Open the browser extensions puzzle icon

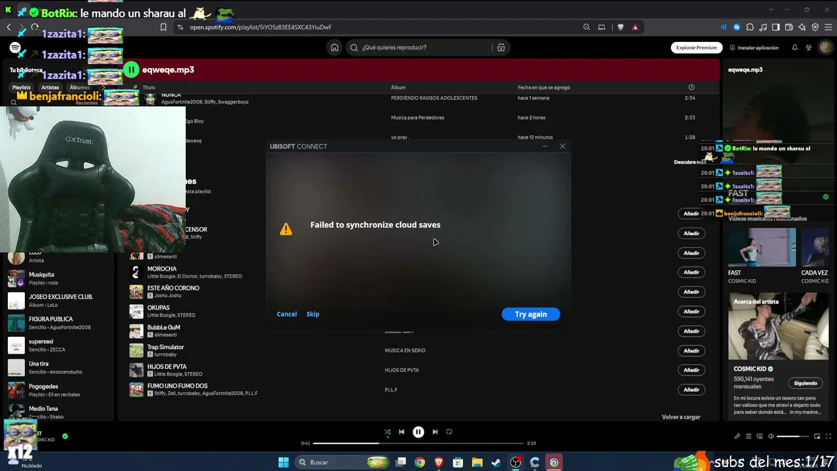pos(750,27)
